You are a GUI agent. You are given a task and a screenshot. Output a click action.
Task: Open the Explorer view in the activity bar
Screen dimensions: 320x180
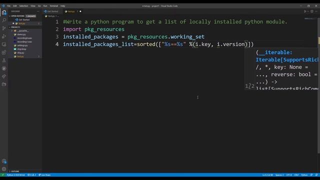[x=4, y=12]
